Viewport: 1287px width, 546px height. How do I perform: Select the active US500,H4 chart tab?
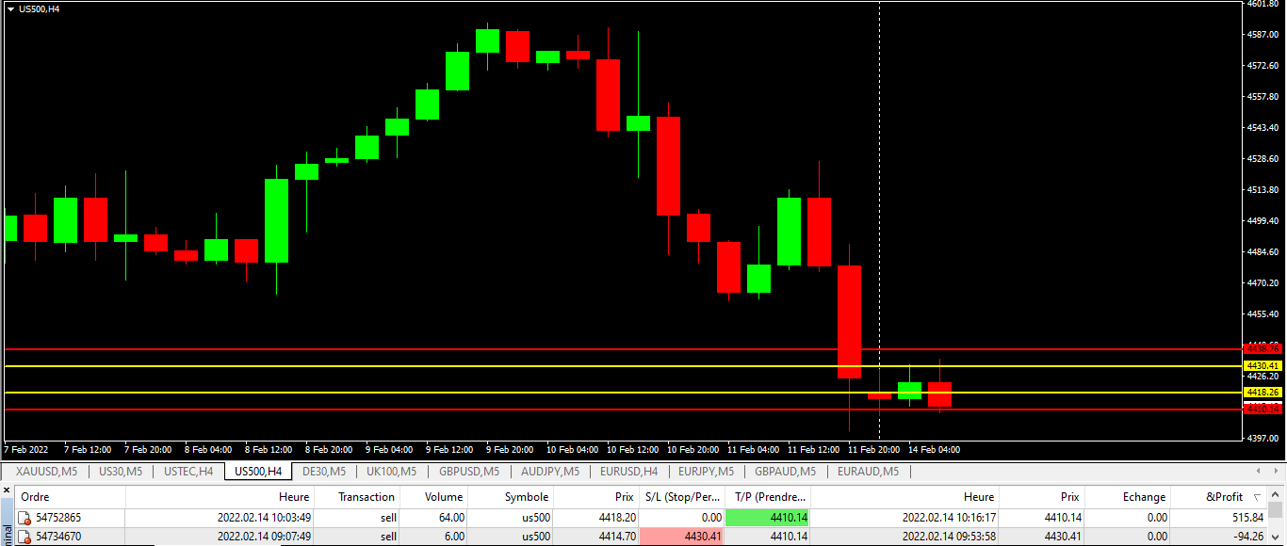(258, 471)
